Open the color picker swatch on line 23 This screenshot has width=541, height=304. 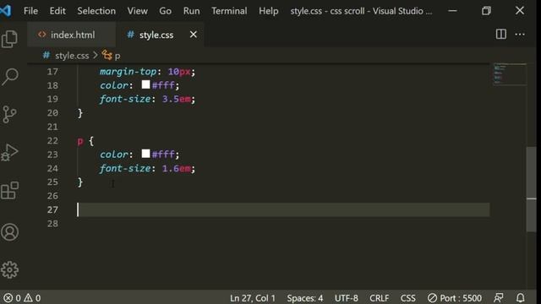tap(145, 154)
